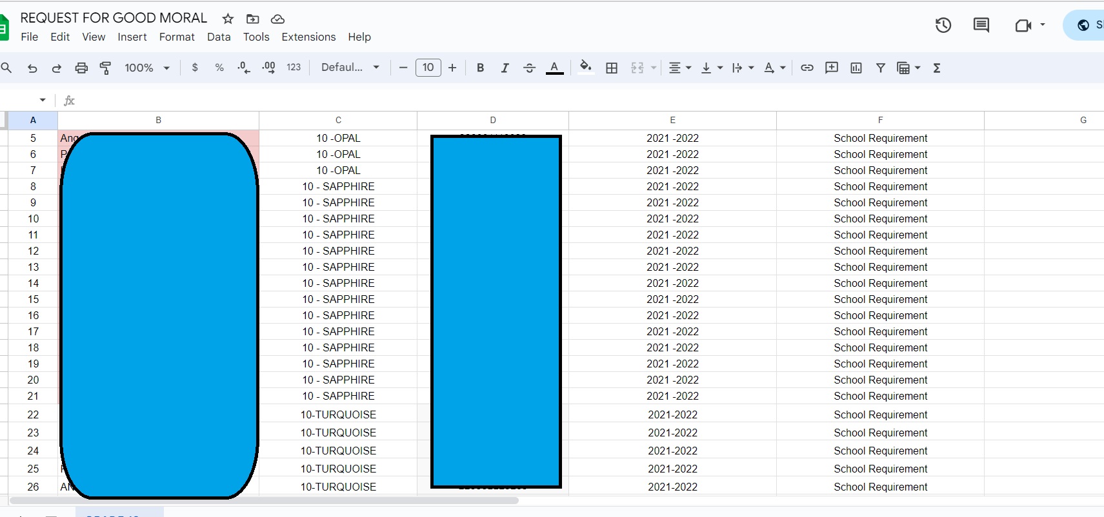This screenshot has height=517, width=1104.
Task: Expand the name box dropdown
Action: coord(43,100)
